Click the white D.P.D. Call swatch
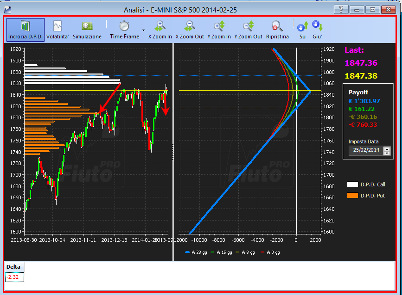402x295 pixels. pyautogui.click(x=352, y=184)
